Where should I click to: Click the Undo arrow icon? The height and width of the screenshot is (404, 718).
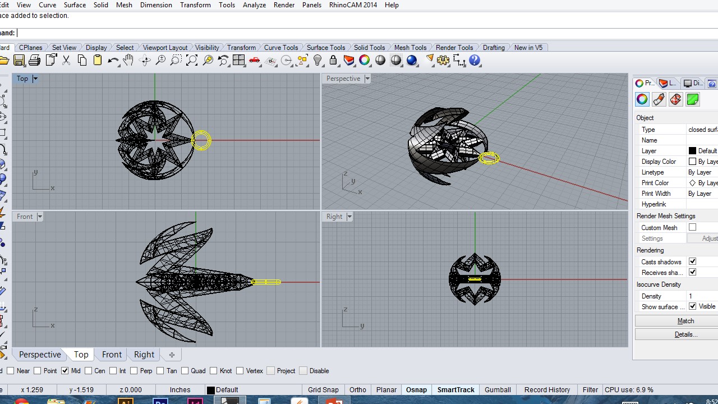coord(113,61)
